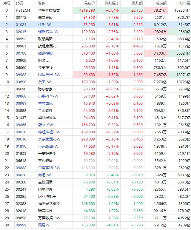The image size is (191, 230).
Task: Open the 阿里巴巴-SW stock link
Action: (x=49, y=75)
